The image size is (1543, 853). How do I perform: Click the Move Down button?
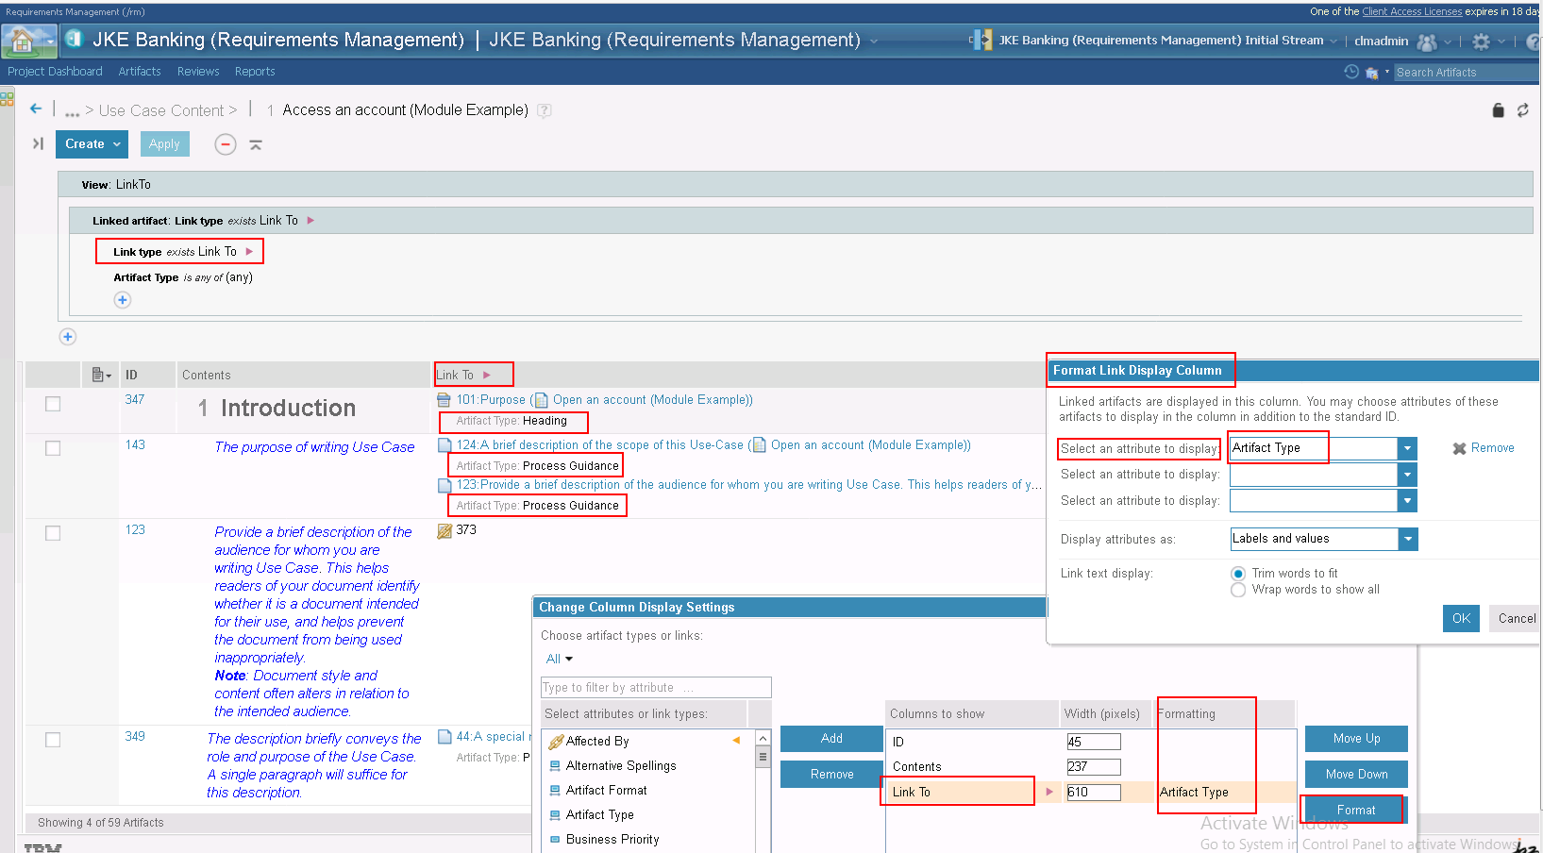(1356, 775)
